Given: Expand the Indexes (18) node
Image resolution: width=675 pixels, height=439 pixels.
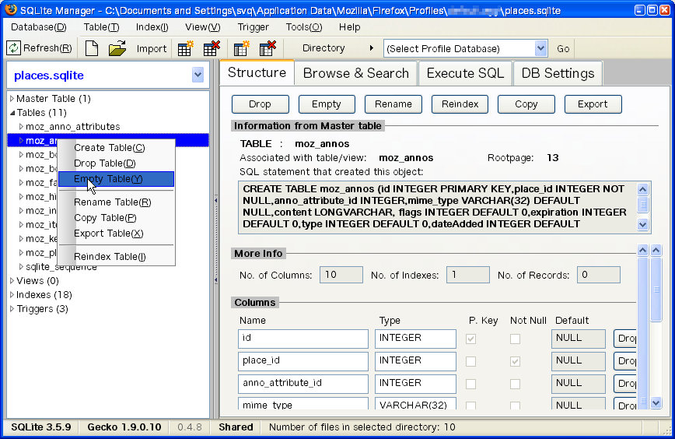Looking at the screenshot, I should click(x=12, y=295).
